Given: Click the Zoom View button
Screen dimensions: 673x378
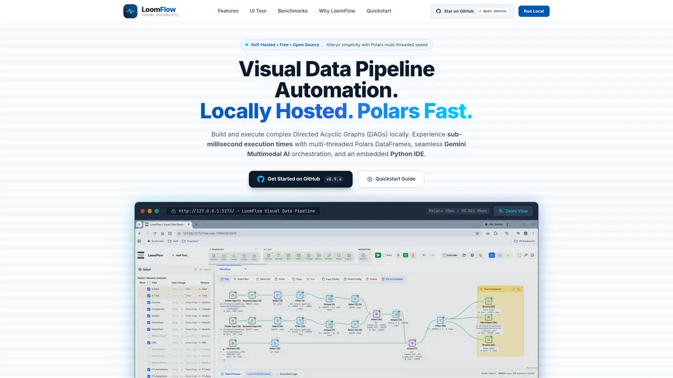Looking at the screenshot, I should (513, 211).
